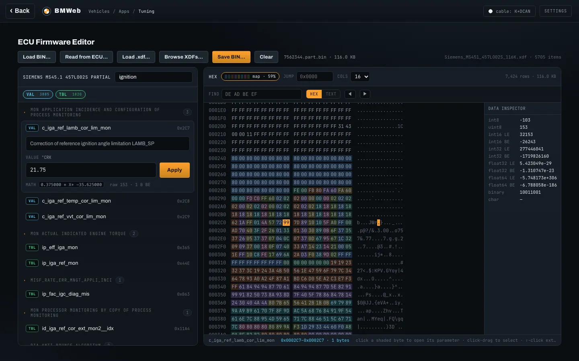Click the FIND hex pattern field
This screenshot has height=361, width=579.
(x=262, y=94)
